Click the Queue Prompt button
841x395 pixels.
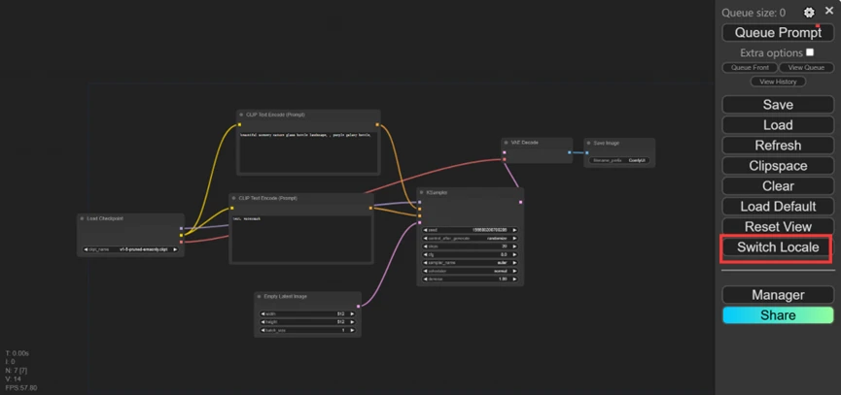coord(778,33)
